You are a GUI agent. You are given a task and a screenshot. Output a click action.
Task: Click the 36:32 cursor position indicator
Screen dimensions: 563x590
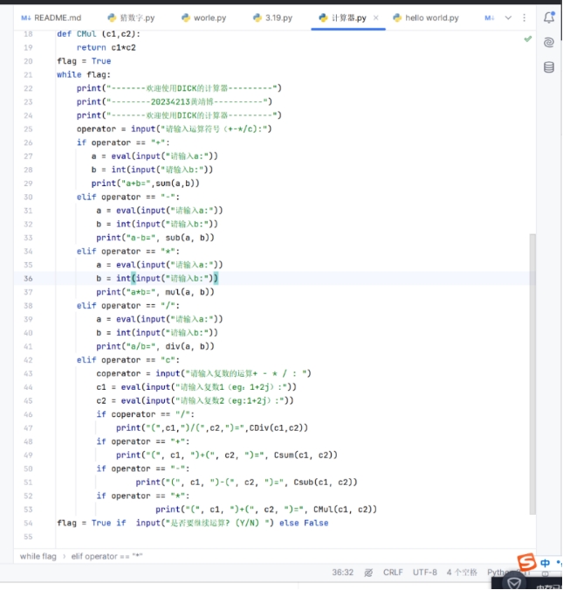(342, 573)
